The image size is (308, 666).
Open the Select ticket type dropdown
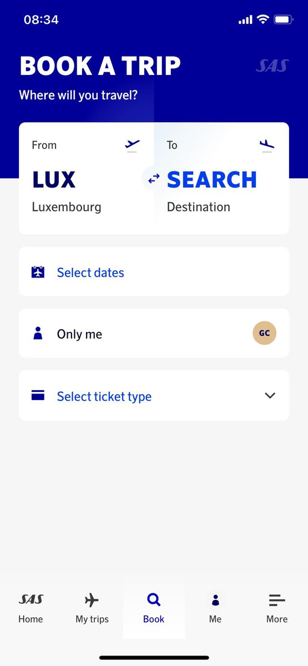coord(154,396)
